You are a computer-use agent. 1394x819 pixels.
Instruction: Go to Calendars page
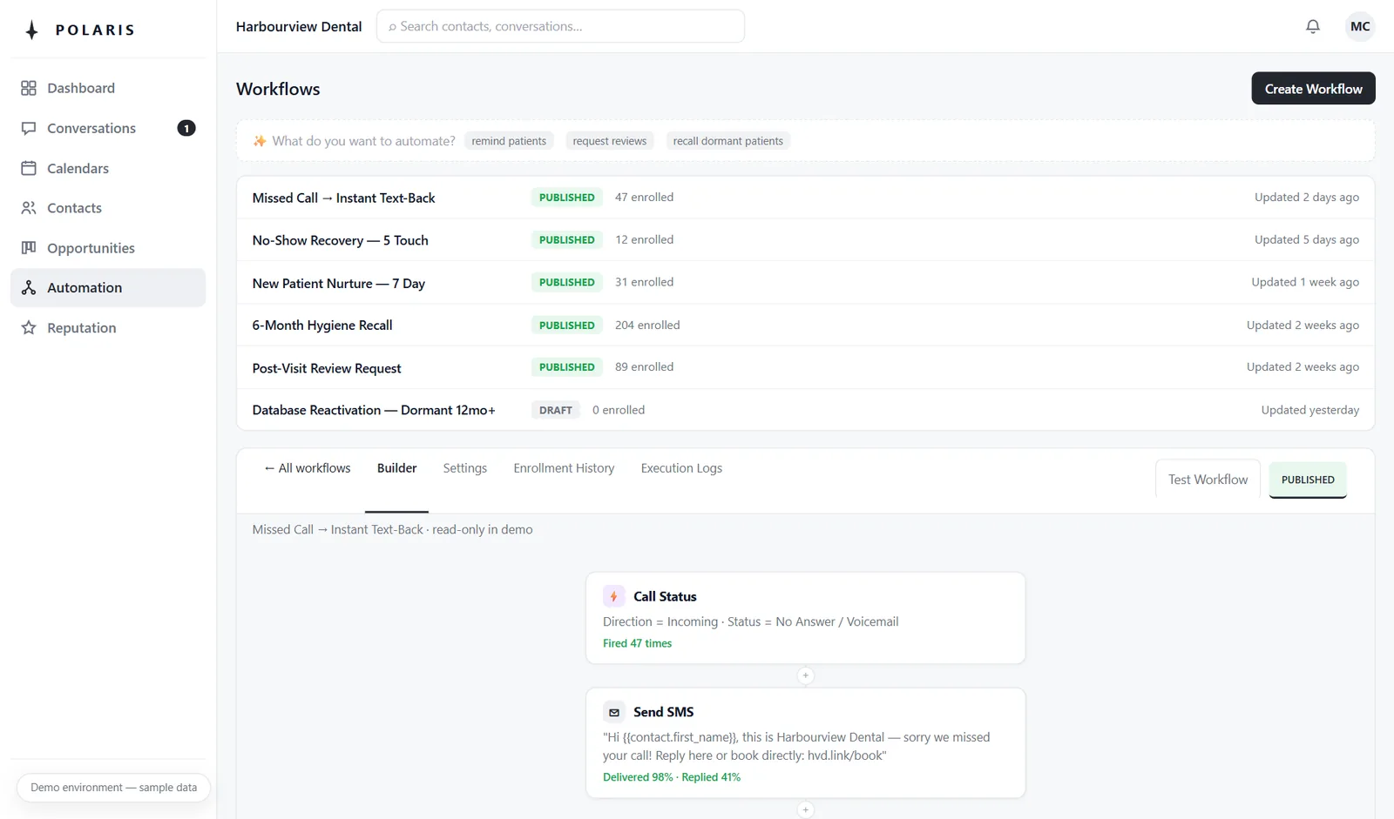click(x=108, y=168)
